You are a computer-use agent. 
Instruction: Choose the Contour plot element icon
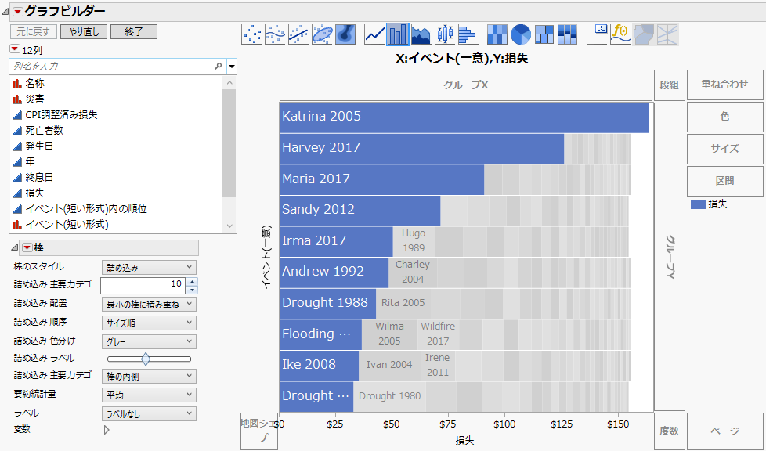point(345,34)
